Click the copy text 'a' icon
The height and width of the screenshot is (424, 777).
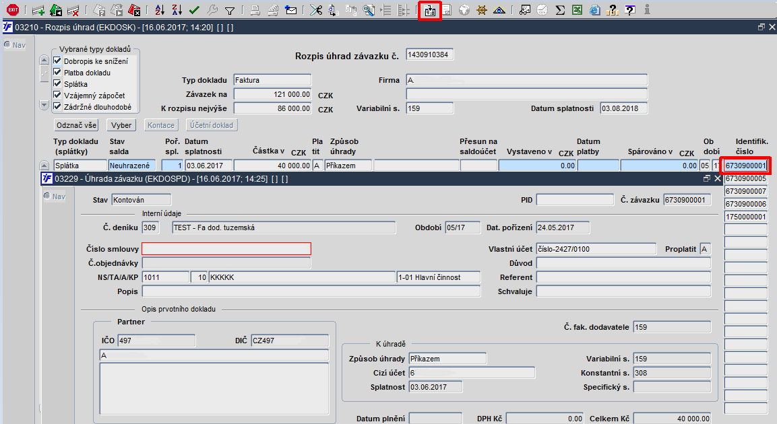point(333,10)
